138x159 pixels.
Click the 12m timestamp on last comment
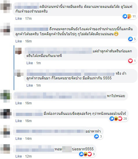click(28, 156)
